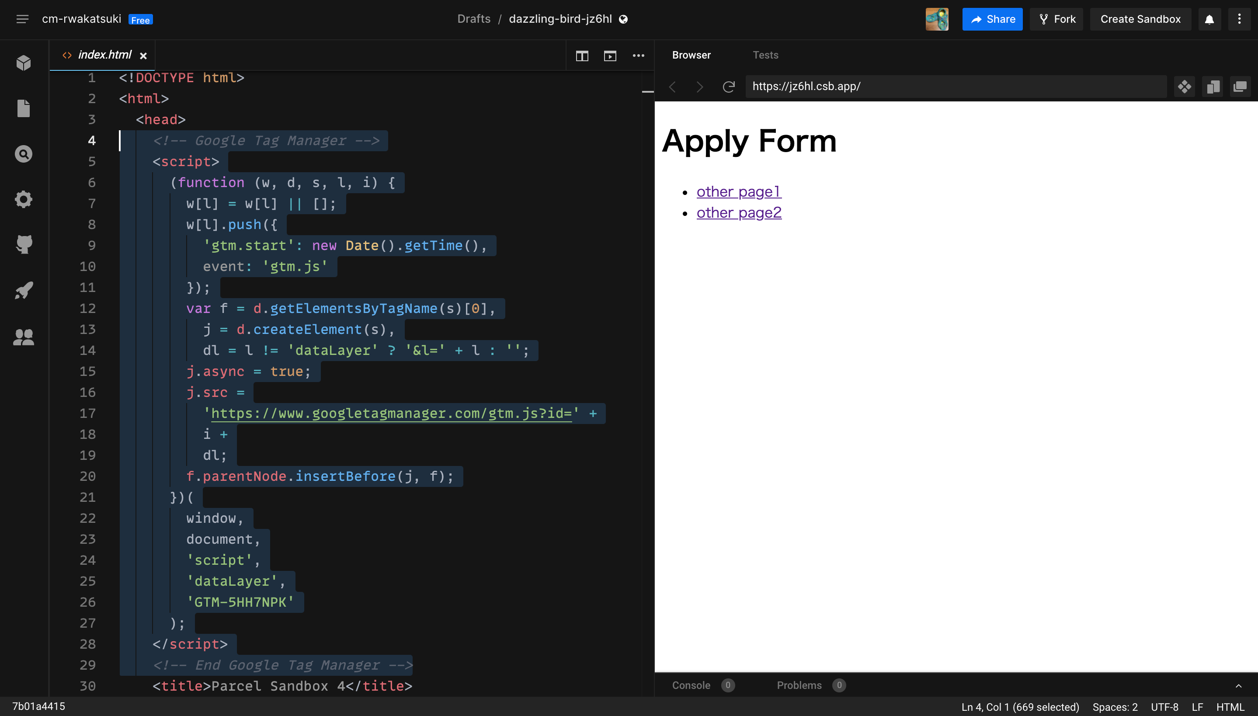Viewport: 1258px width, 716px height.
Task: Toggle preview view layout icon
Action: 610,56
